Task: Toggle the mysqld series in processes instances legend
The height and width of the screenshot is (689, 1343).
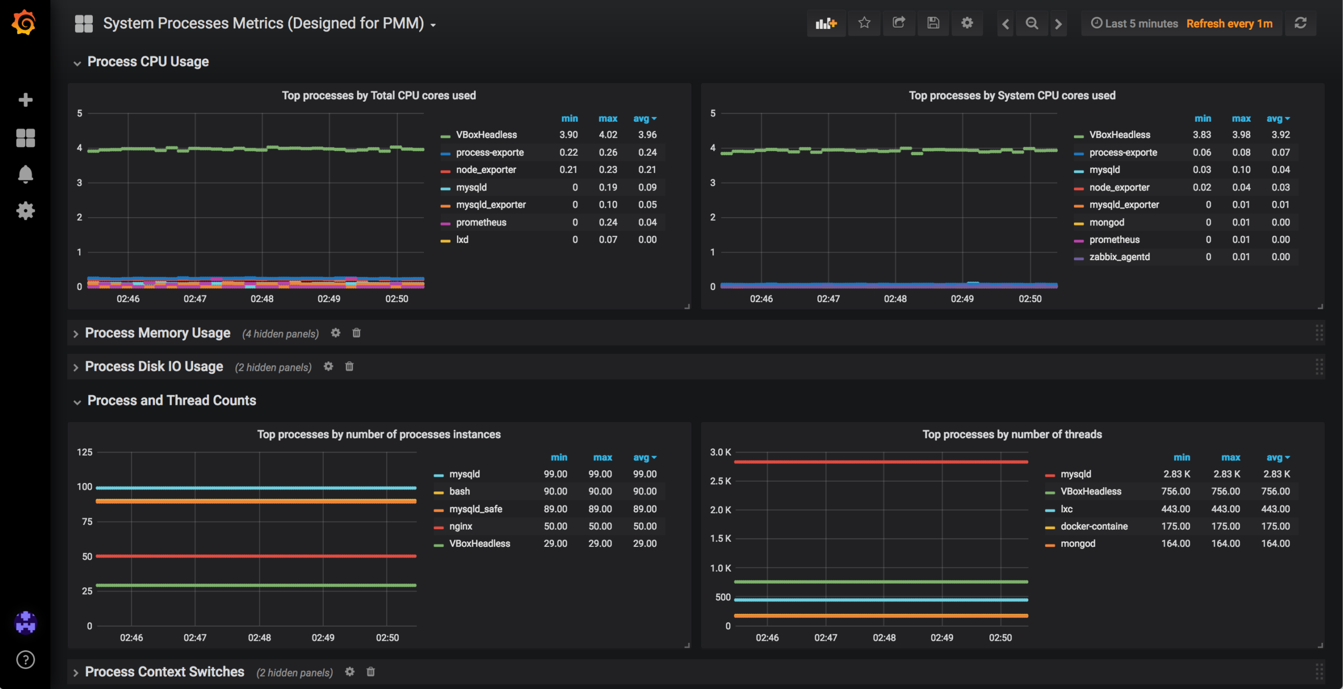Action: point(464,473)
